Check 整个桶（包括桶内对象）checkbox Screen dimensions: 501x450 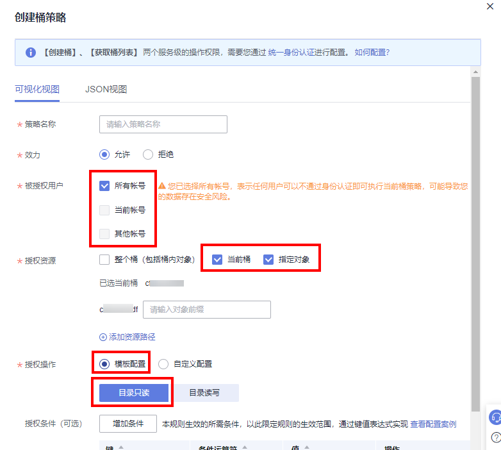click(104, 260)
